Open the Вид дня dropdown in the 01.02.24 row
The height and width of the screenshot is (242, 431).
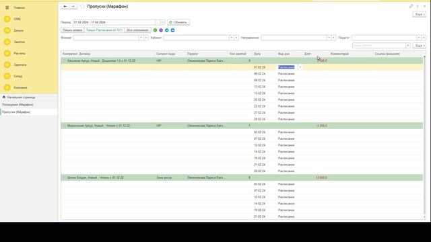(300, 67)
